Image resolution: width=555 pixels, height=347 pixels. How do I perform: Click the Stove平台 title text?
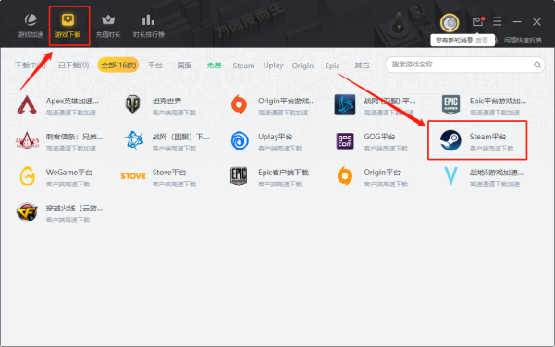point(169,173)
